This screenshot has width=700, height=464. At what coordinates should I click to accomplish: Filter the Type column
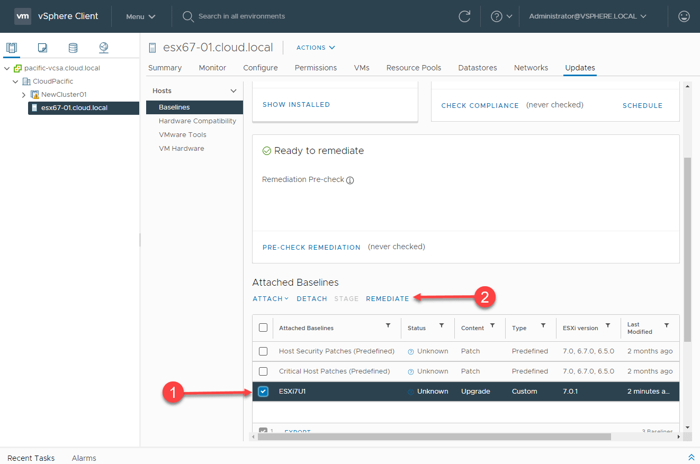coord(543,325)
